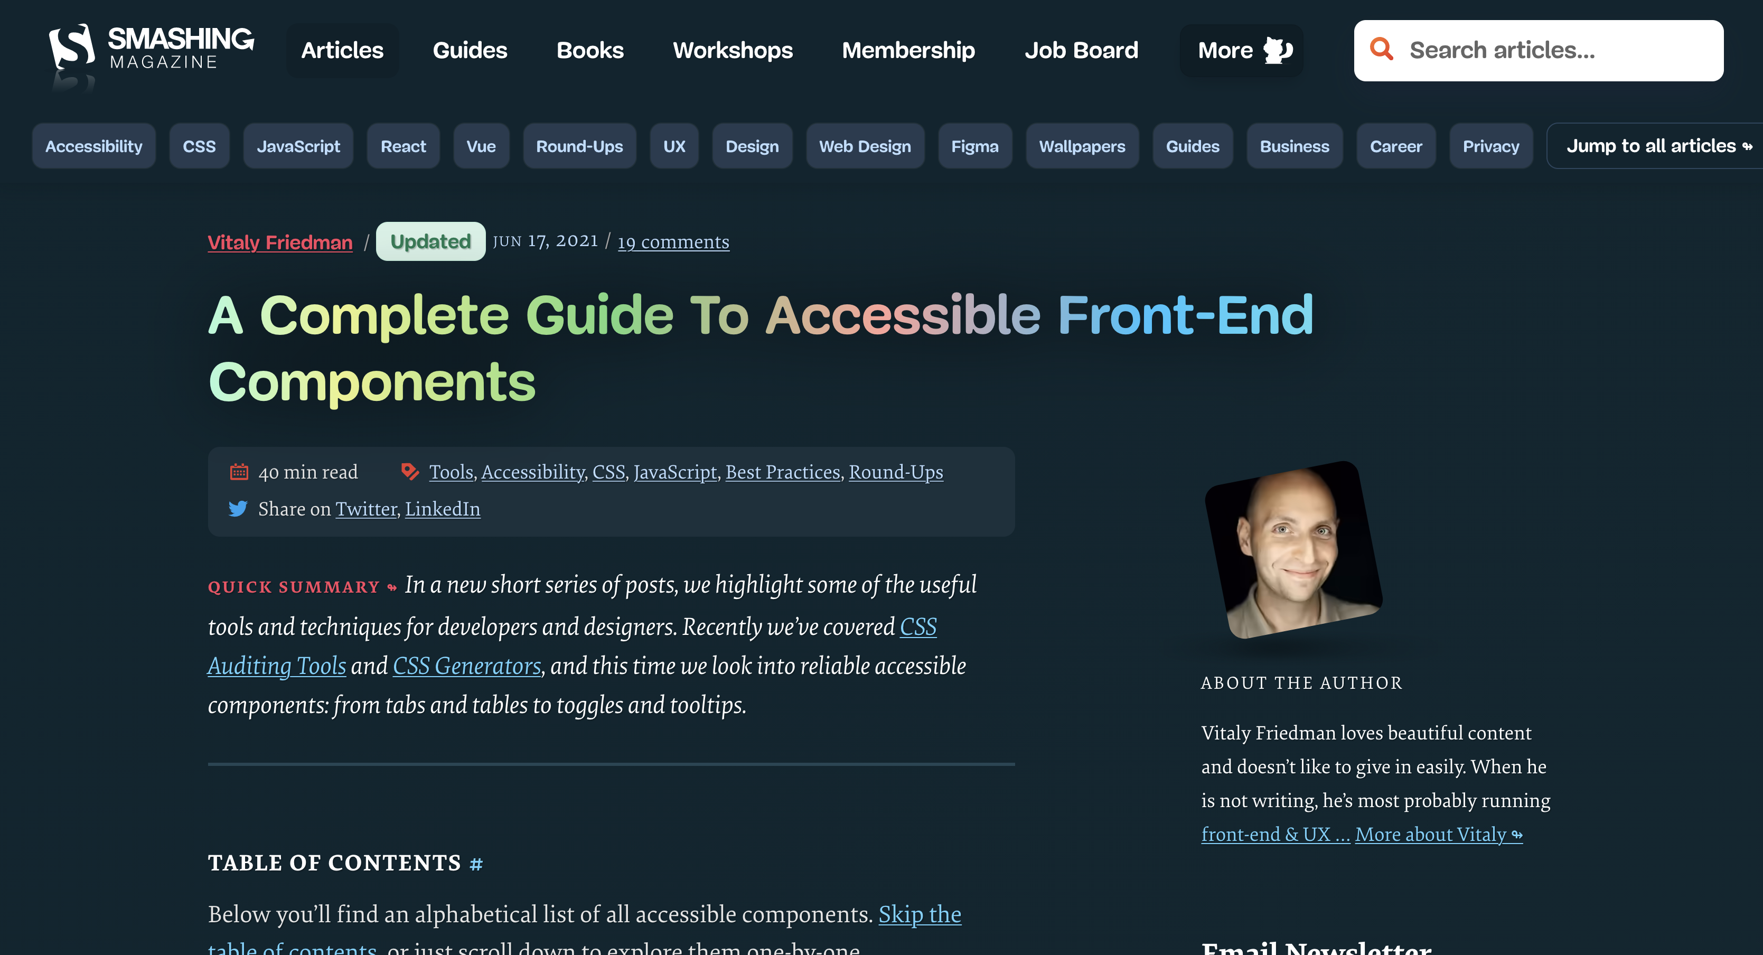
Task: Click the arrow in Jump to all articles
Action: point(1747,146)
